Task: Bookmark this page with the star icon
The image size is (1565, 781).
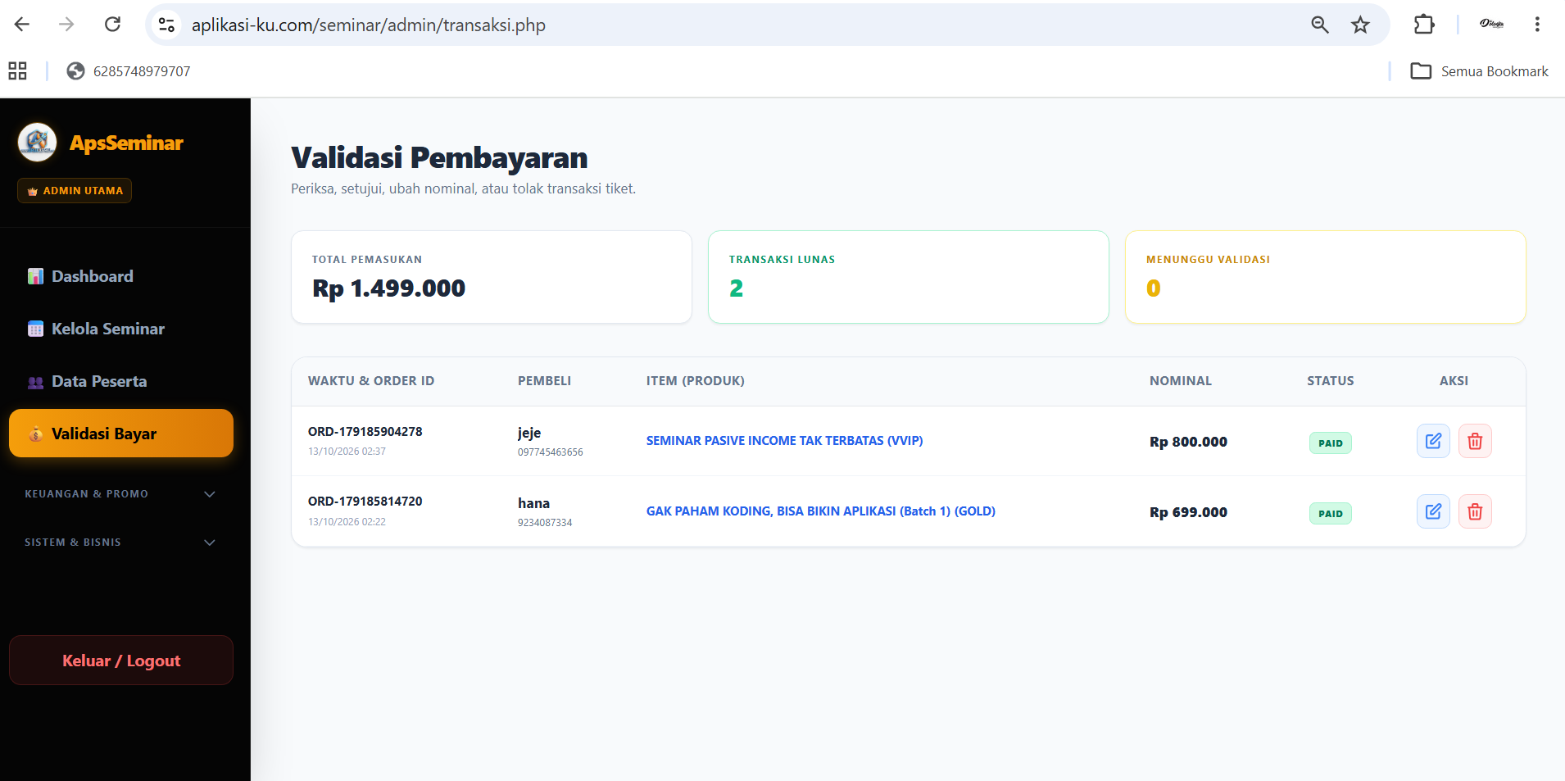Action: coord(1360,25)
